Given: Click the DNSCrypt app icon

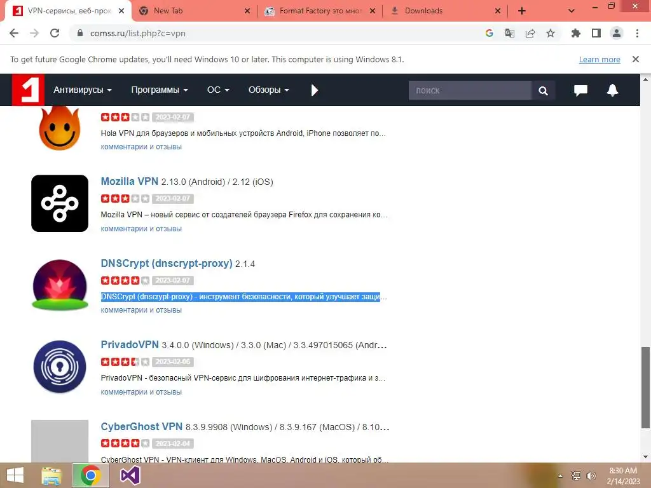Looking at the screenshot, I should click(x=60, y=285).
